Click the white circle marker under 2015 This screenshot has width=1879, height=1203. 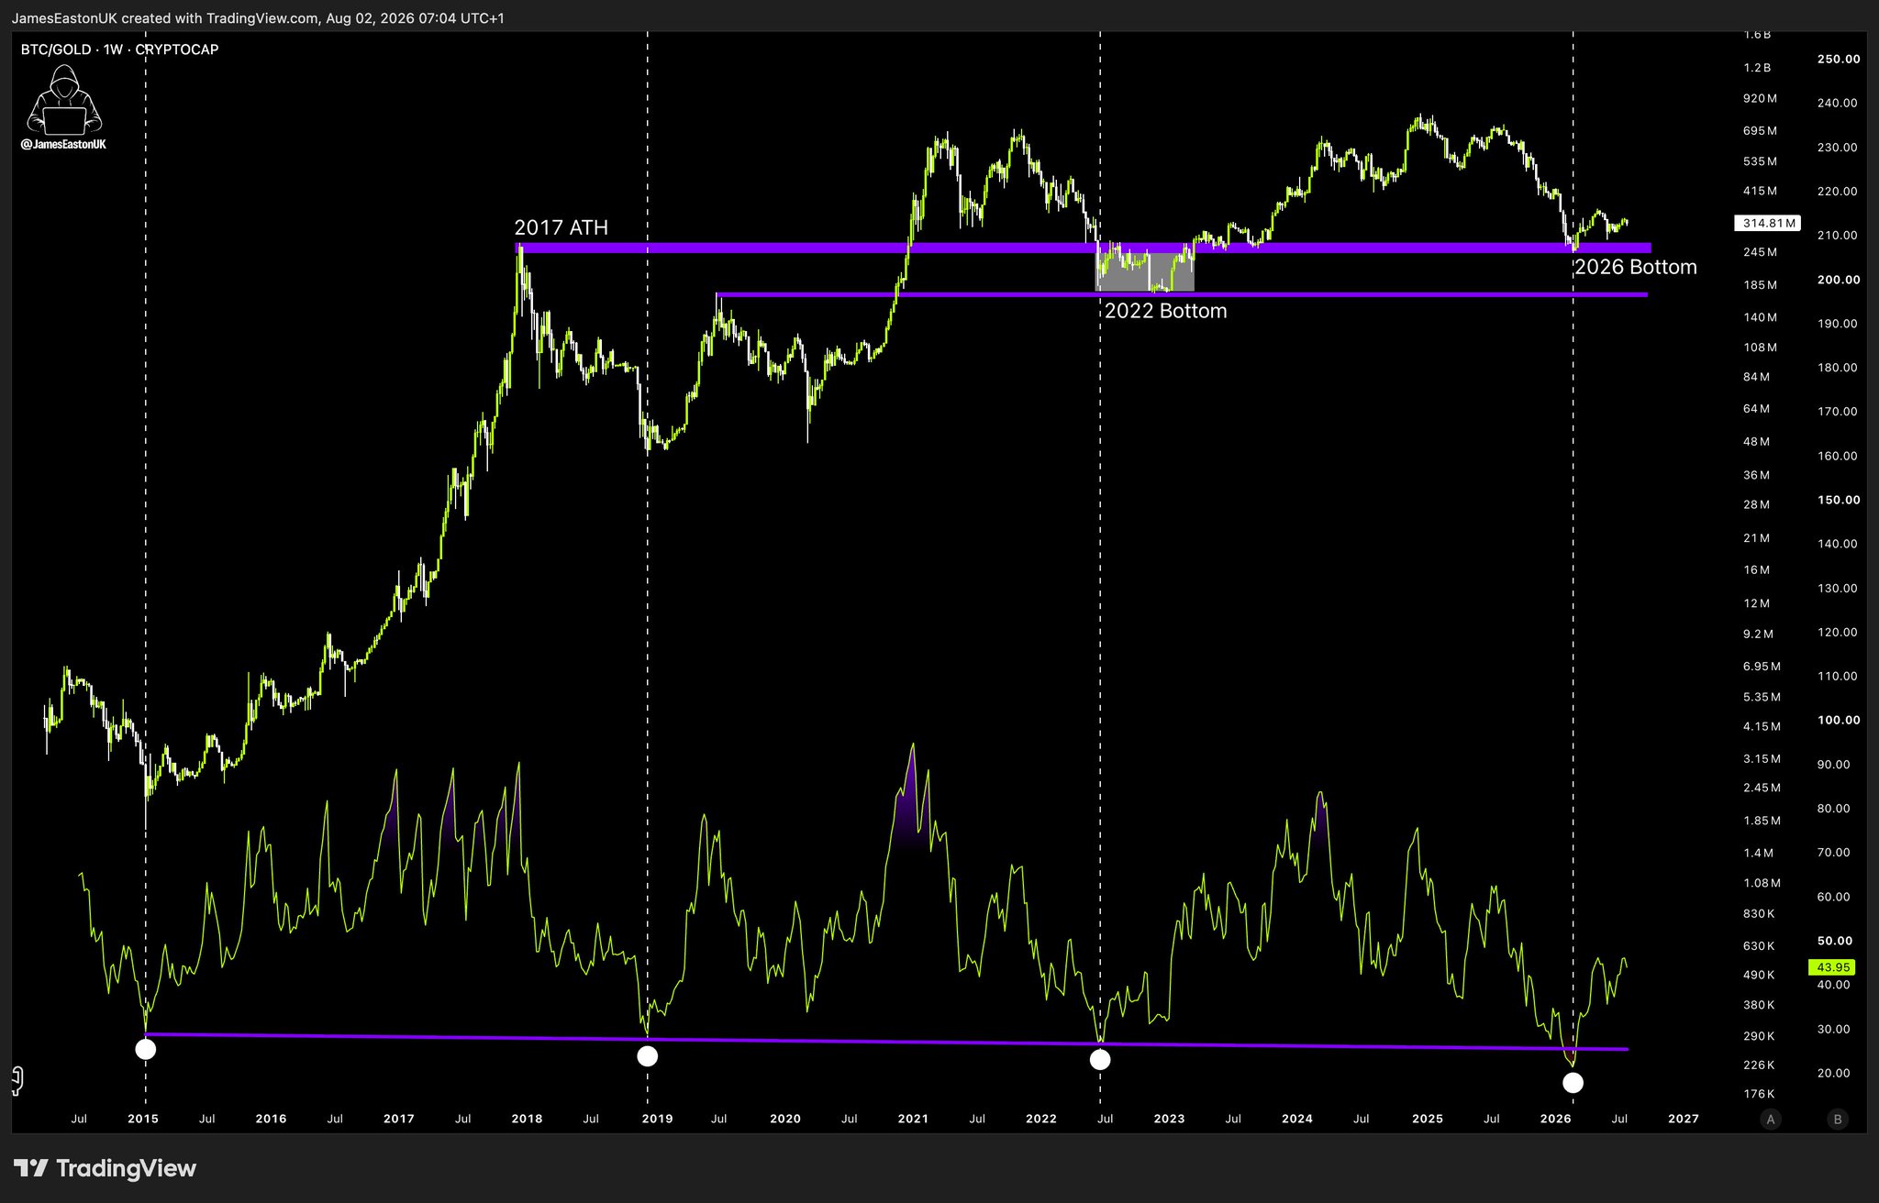[145, 1050]
